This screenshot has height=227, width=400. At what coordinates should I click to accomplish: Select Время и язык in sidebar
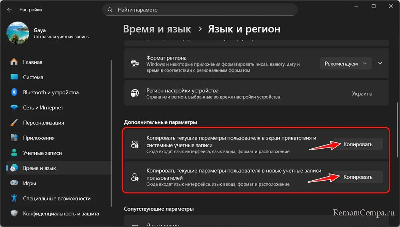point(39,168)
